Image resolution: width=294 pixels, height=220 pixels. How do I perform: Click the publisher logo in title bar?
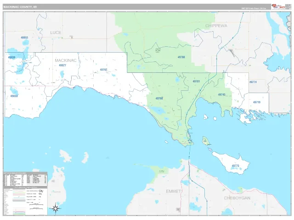278,6
